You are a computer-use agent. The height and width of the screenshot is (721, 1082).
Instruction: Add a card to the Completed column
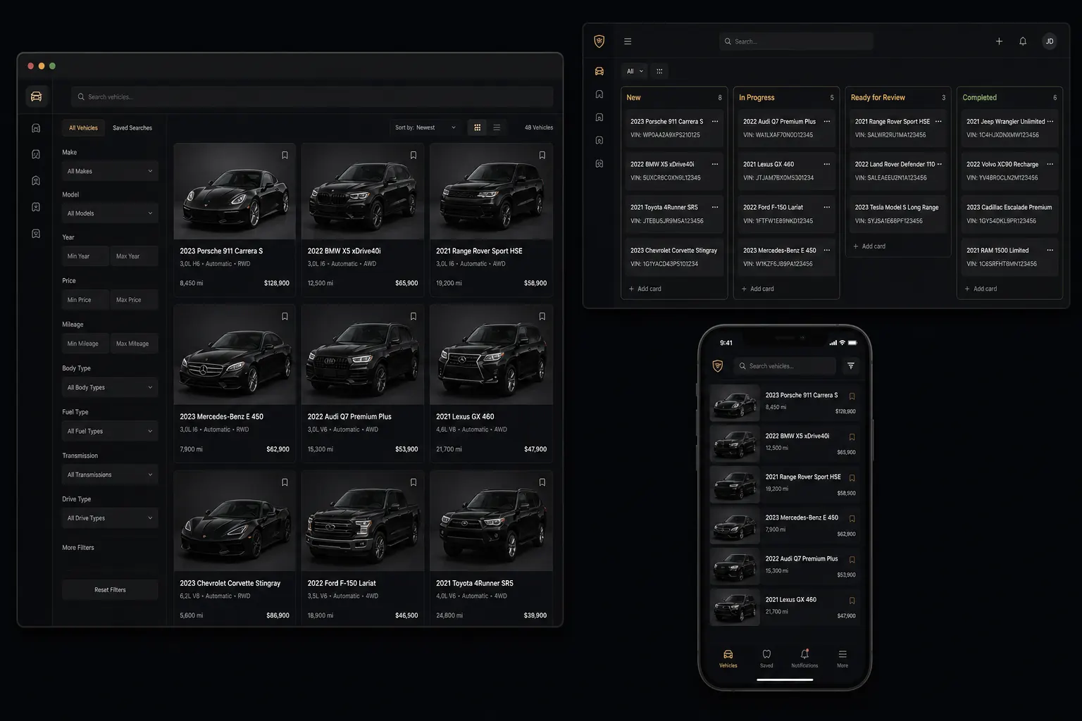pyautogui.click(x=981, y=289)
